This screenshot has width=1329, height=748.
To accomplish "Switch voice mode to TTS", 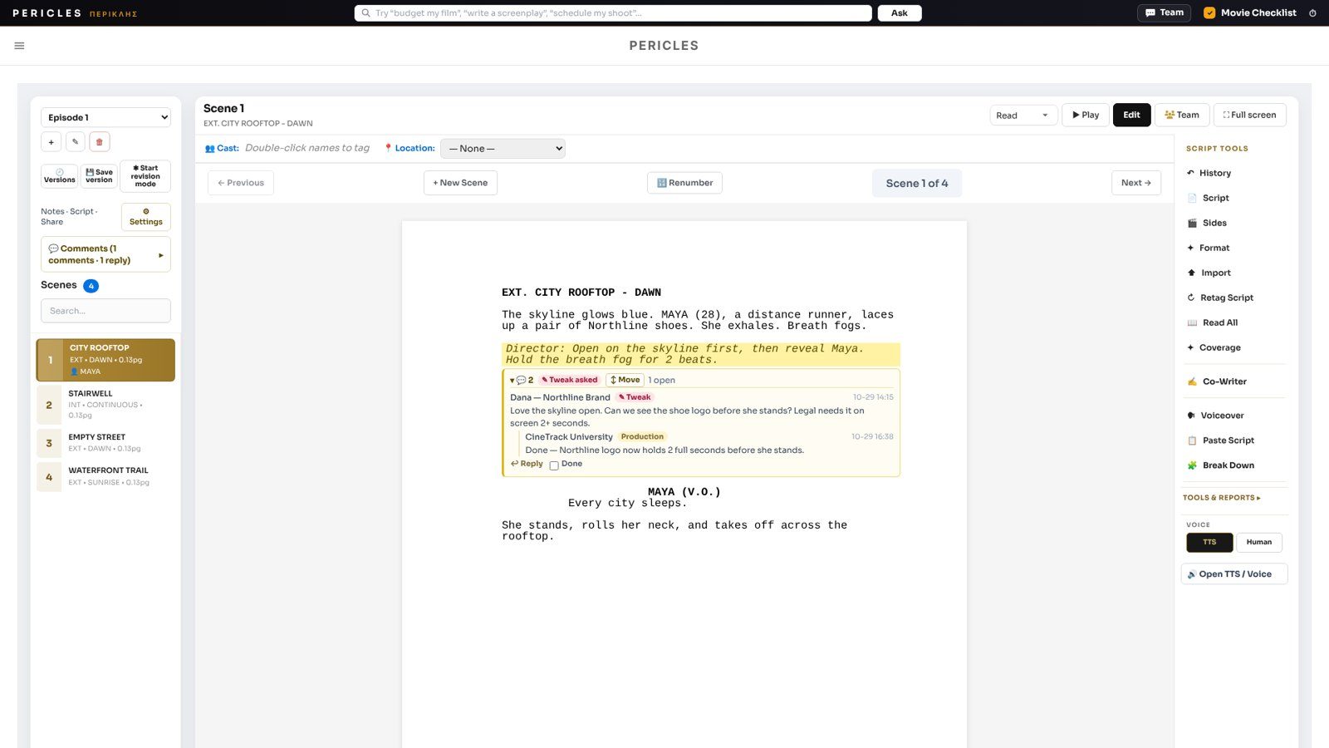I will point(1209,543).
